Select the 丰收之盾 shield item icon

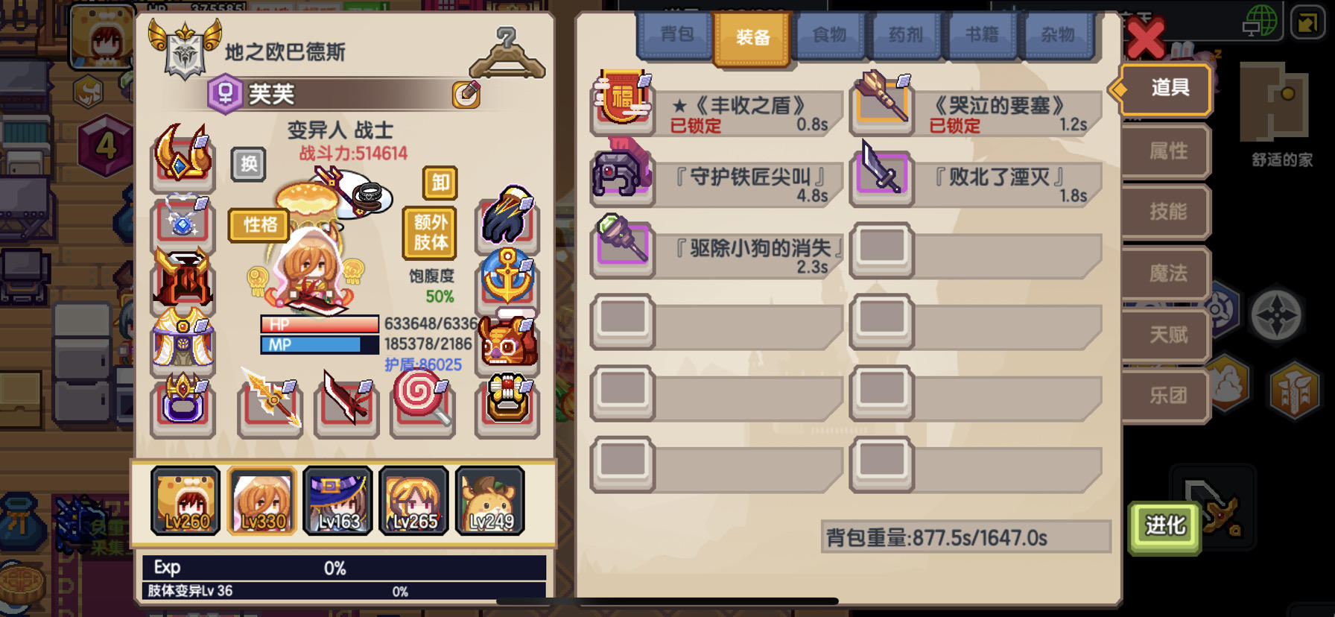click(623, 101)
